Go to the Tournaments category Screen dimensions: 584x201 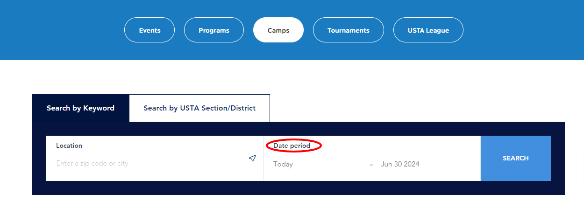pyautogui.click(x=349, y=30)
